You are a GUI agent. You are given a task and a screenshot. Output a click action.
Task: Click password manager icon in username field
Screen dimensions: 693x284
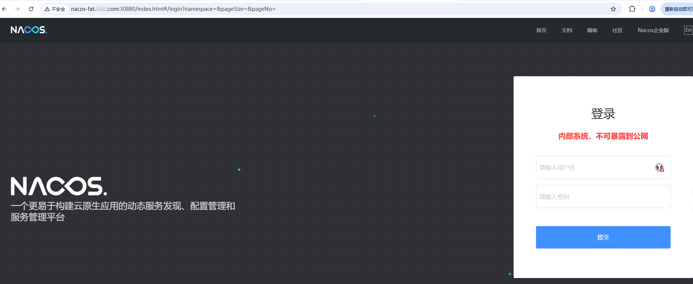pyautogui.click(x=659, y=167)
